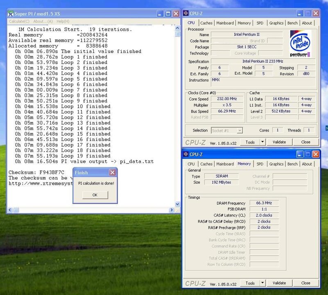Switch to Bench tab in top CPU-Z

pyautogui.click(x=292, y=23)
